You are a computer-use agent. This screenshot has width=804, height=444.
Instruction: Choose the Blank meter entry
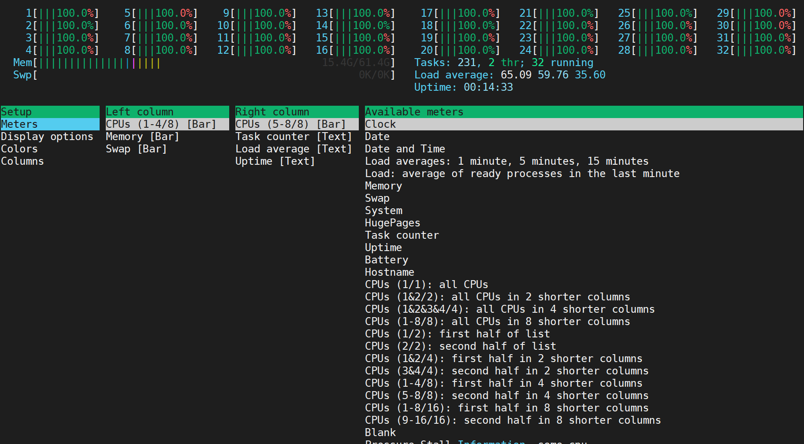(x=380, y=433)
